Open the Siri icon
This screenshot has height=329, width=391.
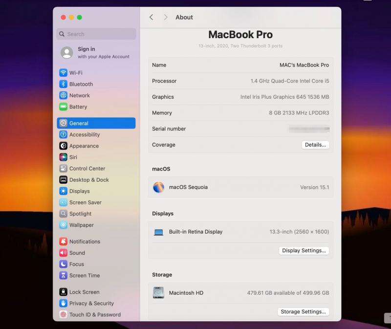(x=64, y=157)
